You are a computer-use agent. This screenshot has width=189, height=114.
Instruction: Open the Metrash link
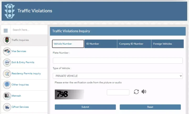(16, 96)
